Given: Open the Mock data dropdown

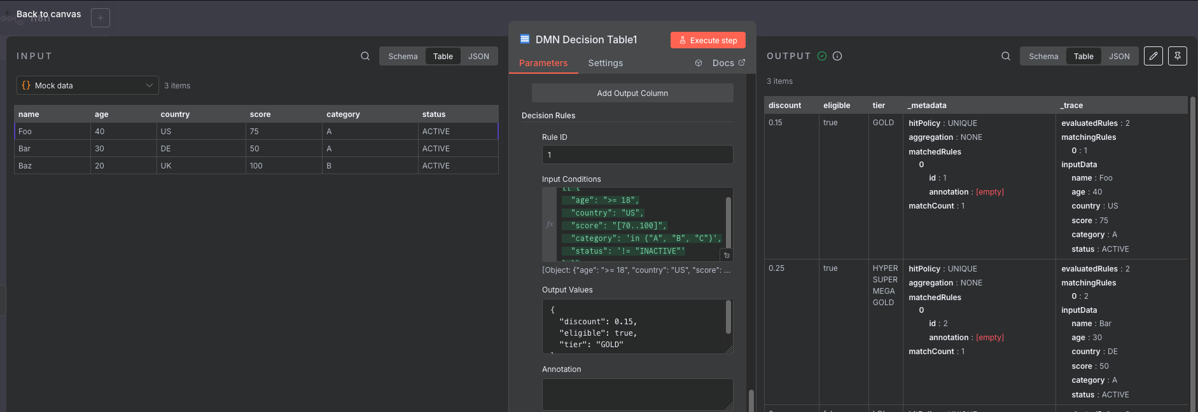Looking at the screenshot, I should [88, 85].
